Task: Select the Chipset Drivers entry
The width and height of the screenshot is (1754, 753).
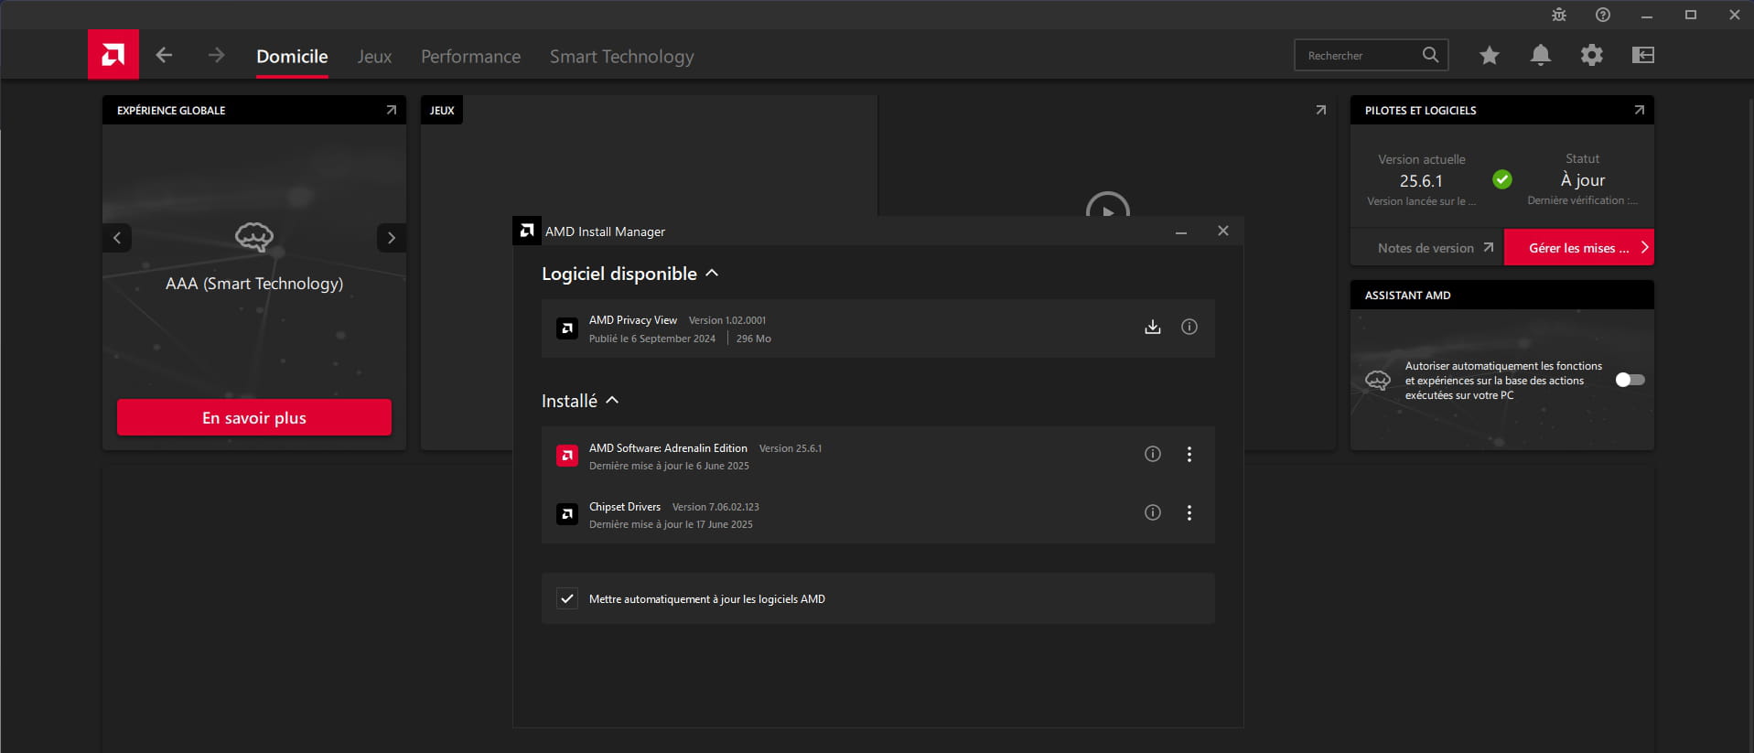Action: pos(878,514)
